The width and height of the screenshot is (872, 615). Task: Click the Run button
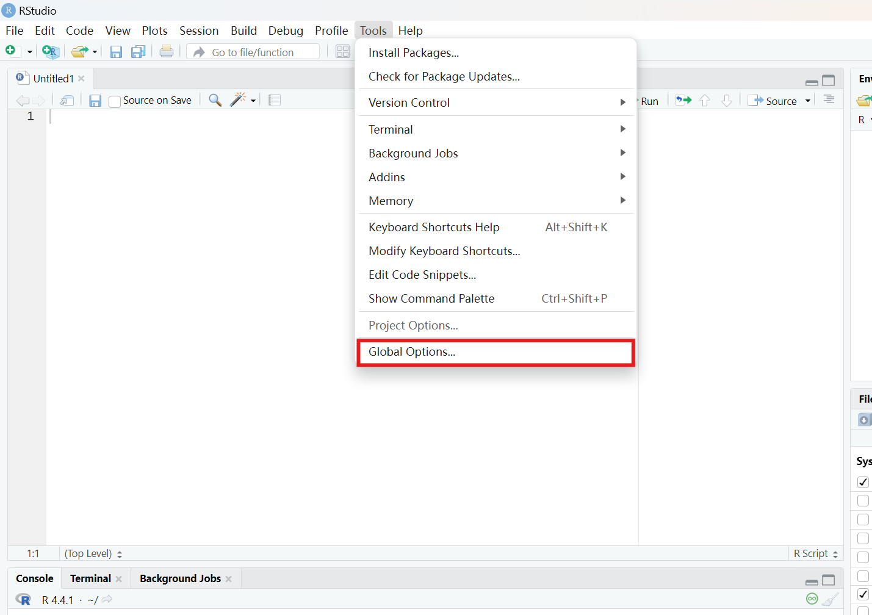tap(649, 101)
